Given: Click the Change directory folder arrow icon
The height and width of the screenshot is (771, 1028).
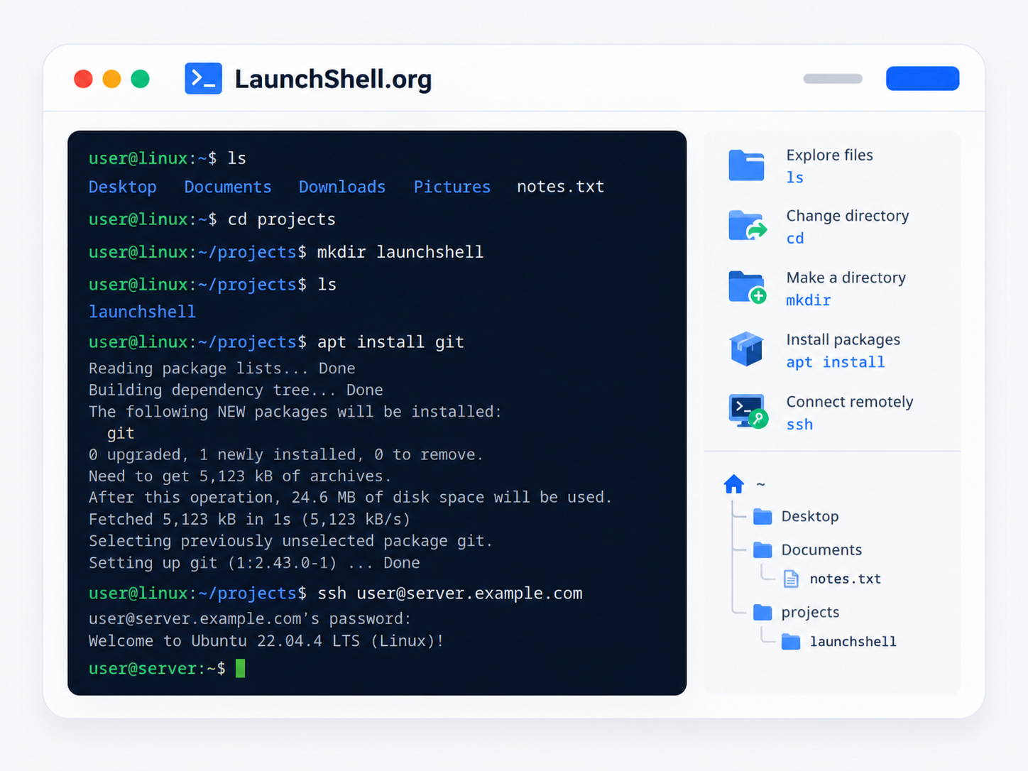Looking at the screenshot, I should [748, 226].
